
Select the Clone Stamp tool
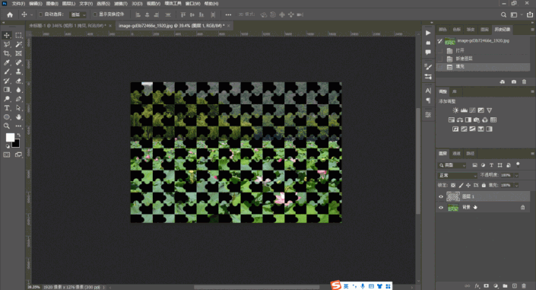[18, 72]
